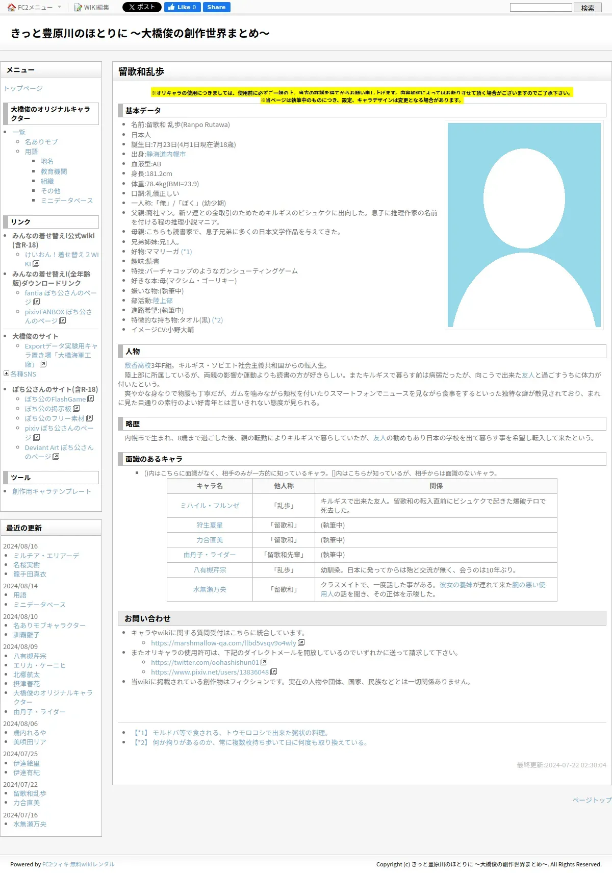This screenshot has width=612, height=873.
Task: Open 力合直美 in the table
Action: [210, 540]
